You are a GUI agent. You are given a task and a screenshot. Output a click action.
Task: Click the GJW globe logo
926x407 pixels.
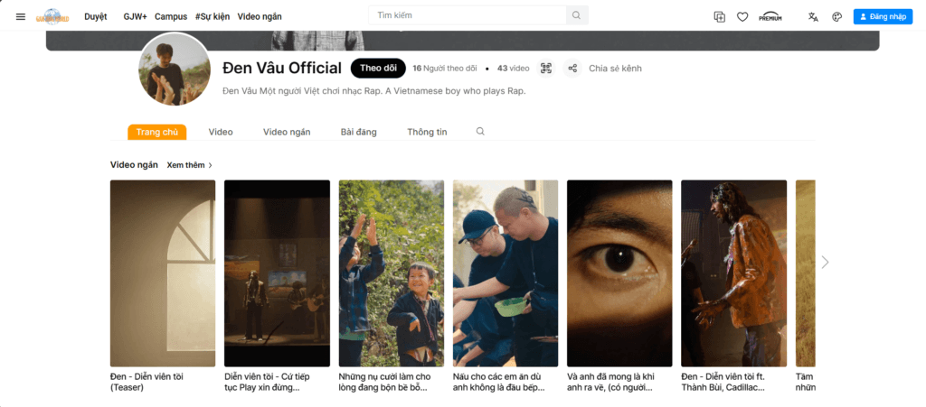[x=52, y=16]
